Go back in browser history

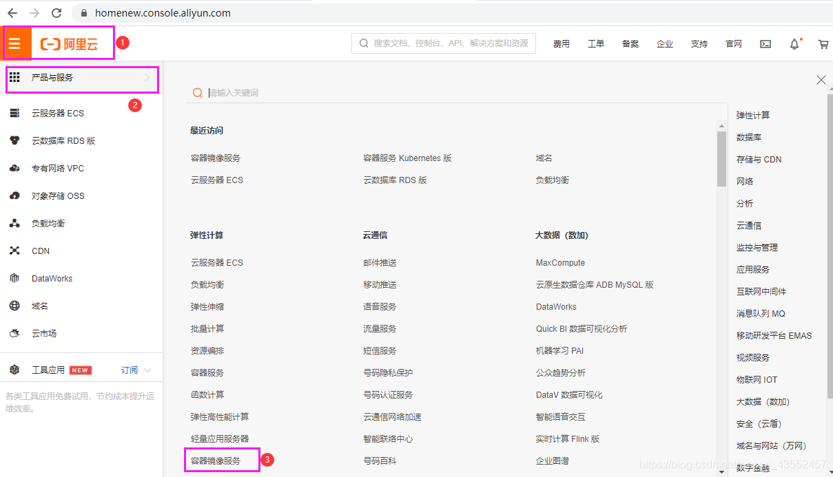tap(12, 13)
